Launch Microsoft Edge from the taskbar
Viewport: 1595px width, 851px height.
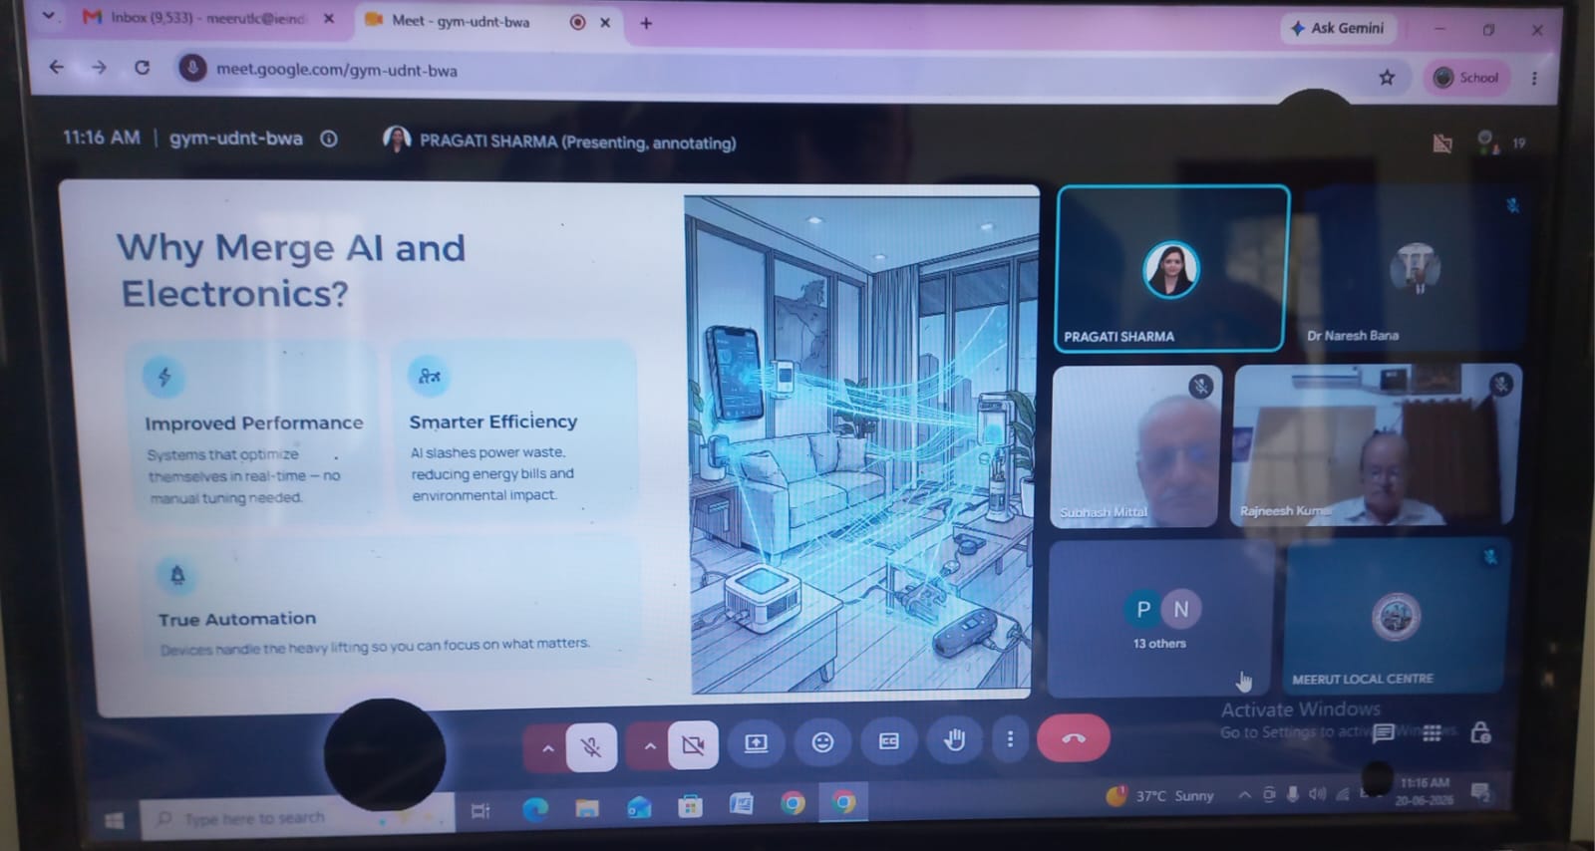pos(535,808)
